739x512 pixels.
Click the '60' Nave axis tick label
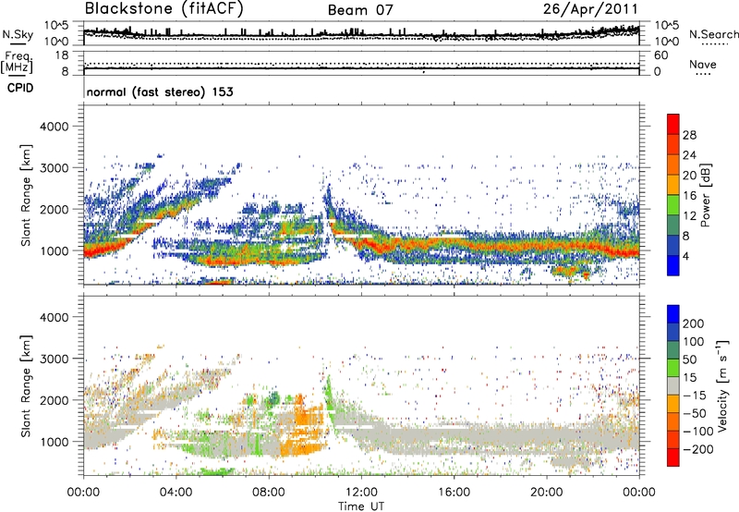coord(661,55)
